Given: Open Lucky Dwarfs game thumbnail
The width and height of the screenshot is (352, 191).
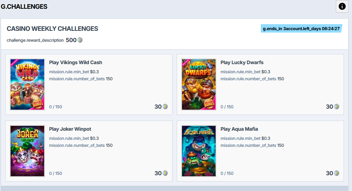Looking at the screenshot, I should (x=199, y=84).
